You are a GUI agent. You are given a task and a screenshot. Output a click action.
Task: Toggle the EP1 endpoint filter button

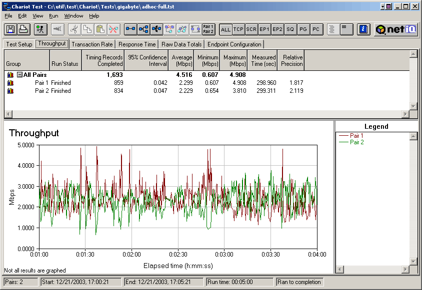click(x=264, y=29)
